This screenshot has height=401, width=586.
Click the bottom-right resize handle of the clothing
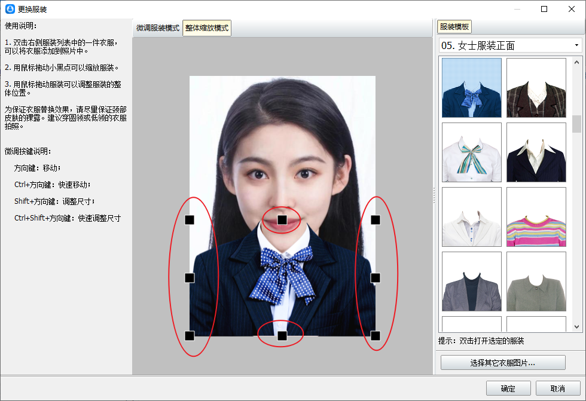click(x=376, y=336)
